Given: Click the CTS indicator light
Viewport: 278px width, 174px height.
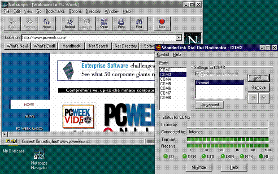Looking at the screenshot, I should (204, 156).
